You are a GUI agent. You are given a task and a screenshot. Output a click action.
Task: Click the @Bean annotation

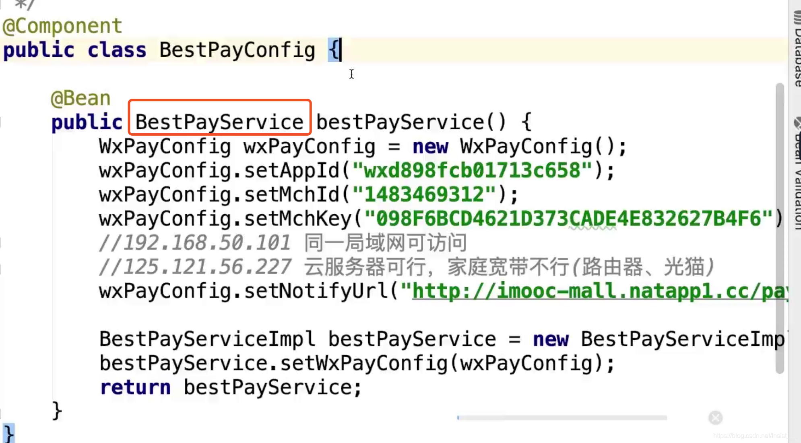coord(81,99)
